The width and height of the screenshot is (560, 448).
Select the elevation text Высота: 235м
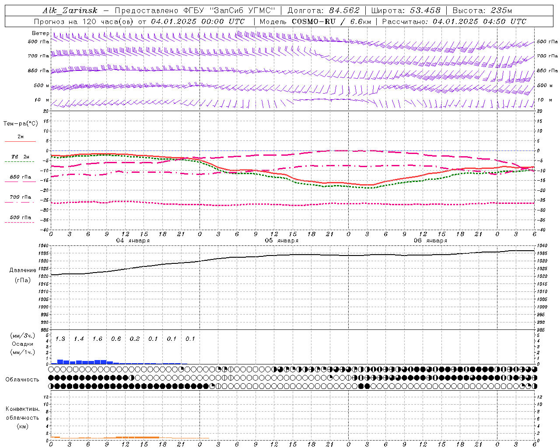click(x=482, y=10)
